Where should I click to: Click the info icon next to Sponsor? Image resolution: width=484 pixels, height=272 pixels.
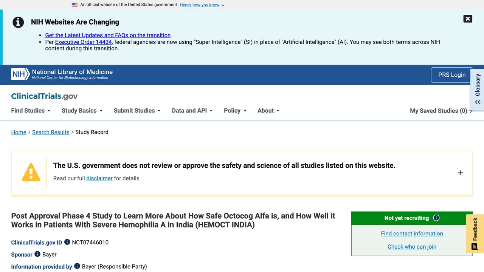[37, 254]
